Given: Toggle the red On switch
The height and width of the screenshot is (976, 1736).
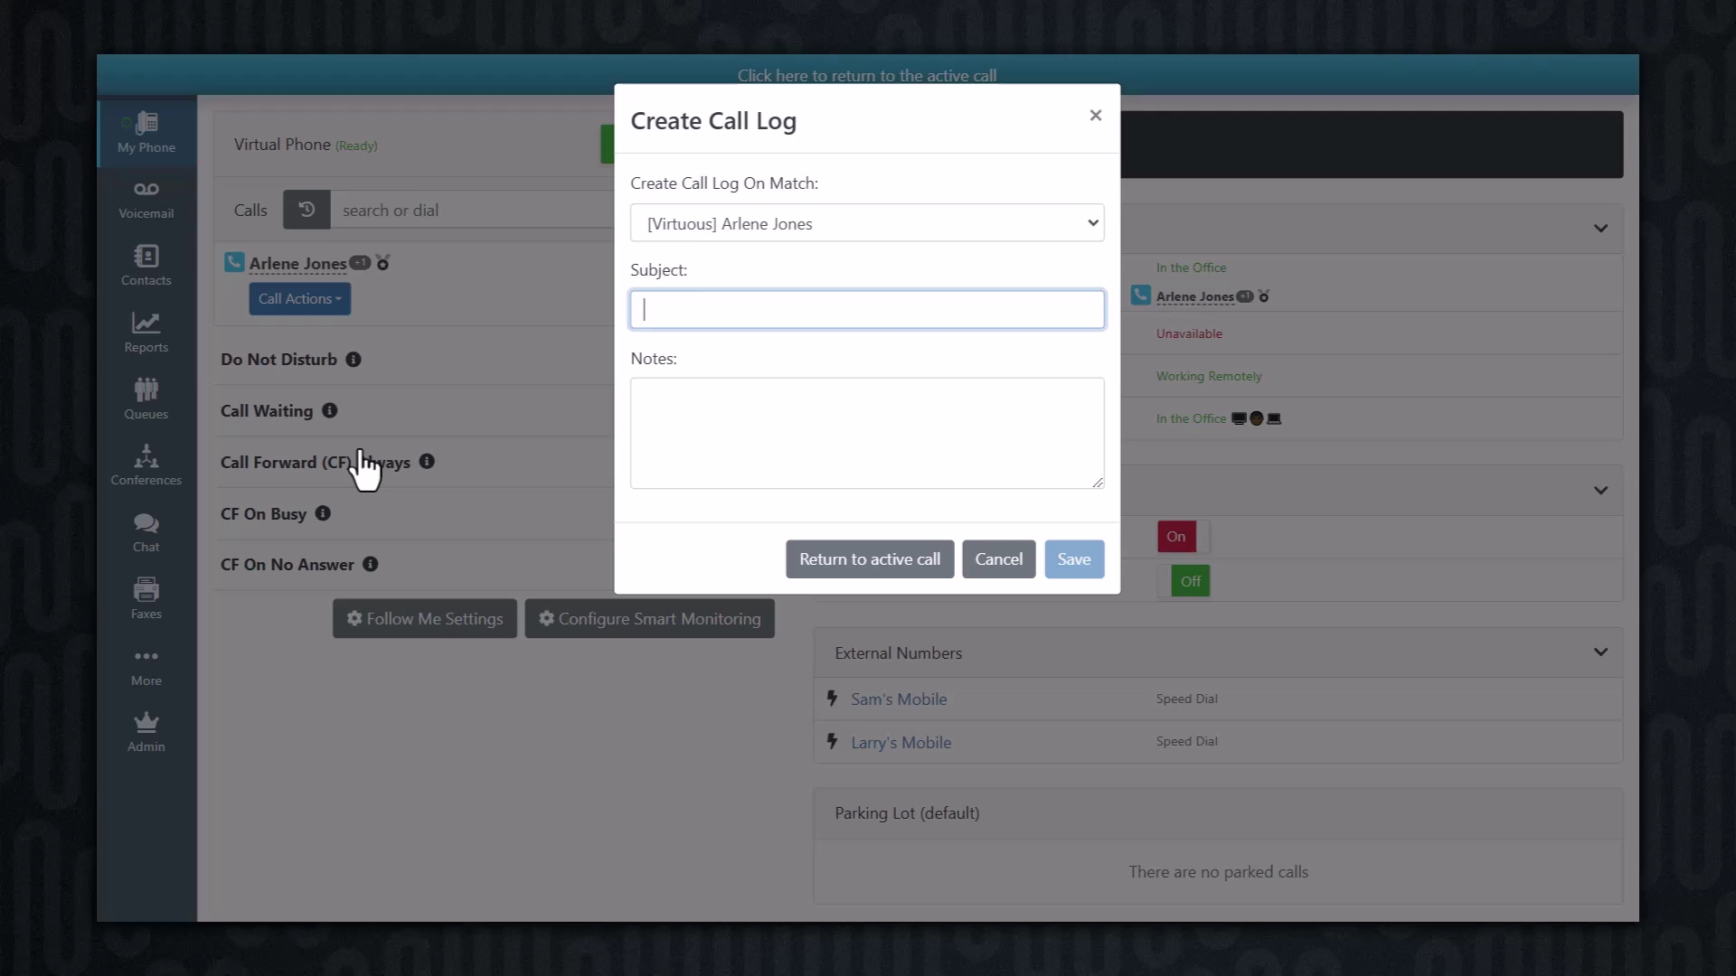Looking at the screenshot, I should pyautogui.click(x=1175, y=537).
